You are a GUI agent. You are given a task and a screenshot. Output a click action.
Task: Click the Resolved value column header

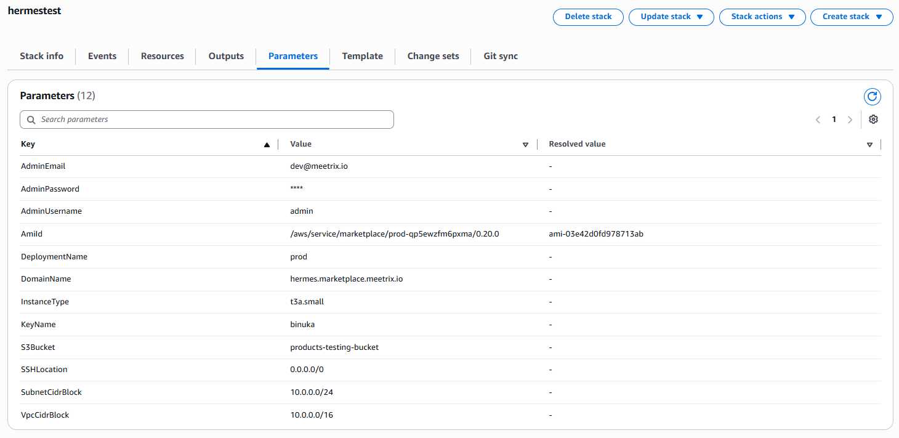(x=577, y=144)
